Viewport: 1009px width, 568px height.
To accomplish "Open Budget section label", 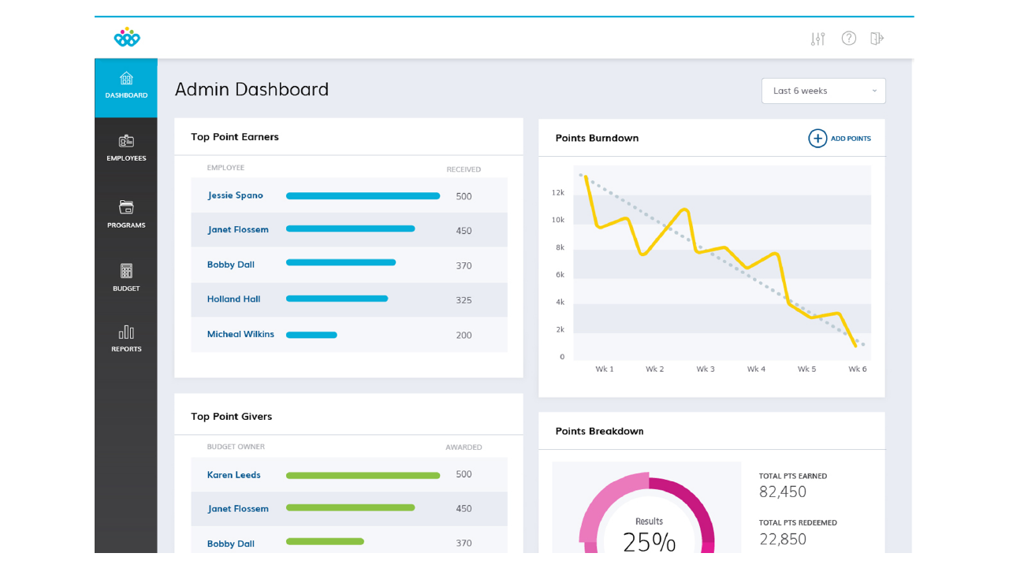I will (126, 289).
